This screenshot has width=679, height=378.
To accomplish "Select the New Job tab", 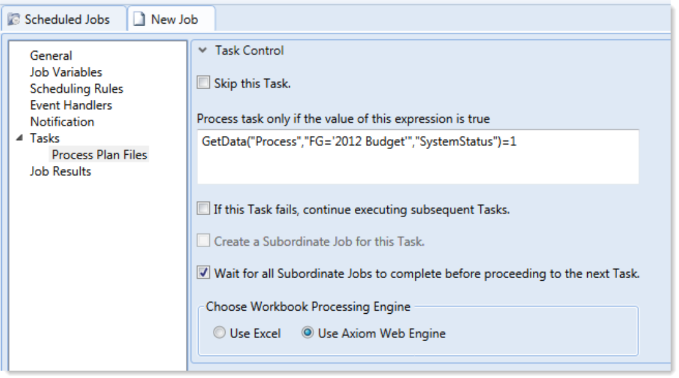I will [174, 19].
